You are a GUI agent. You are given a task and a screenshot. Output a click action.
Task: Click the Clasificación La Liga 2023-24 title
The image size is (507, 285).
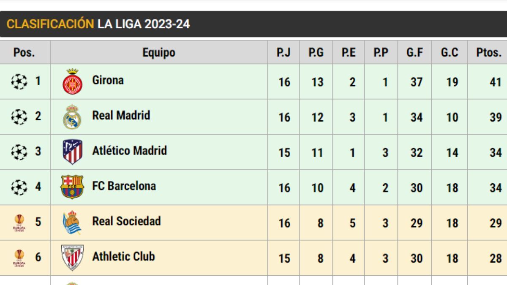[98, 24]
